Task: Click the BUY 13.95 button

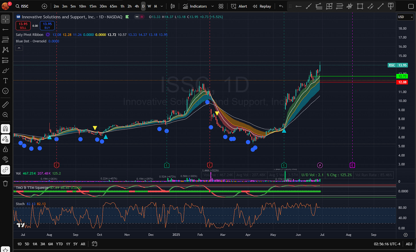Action: [x=47, y=26]
